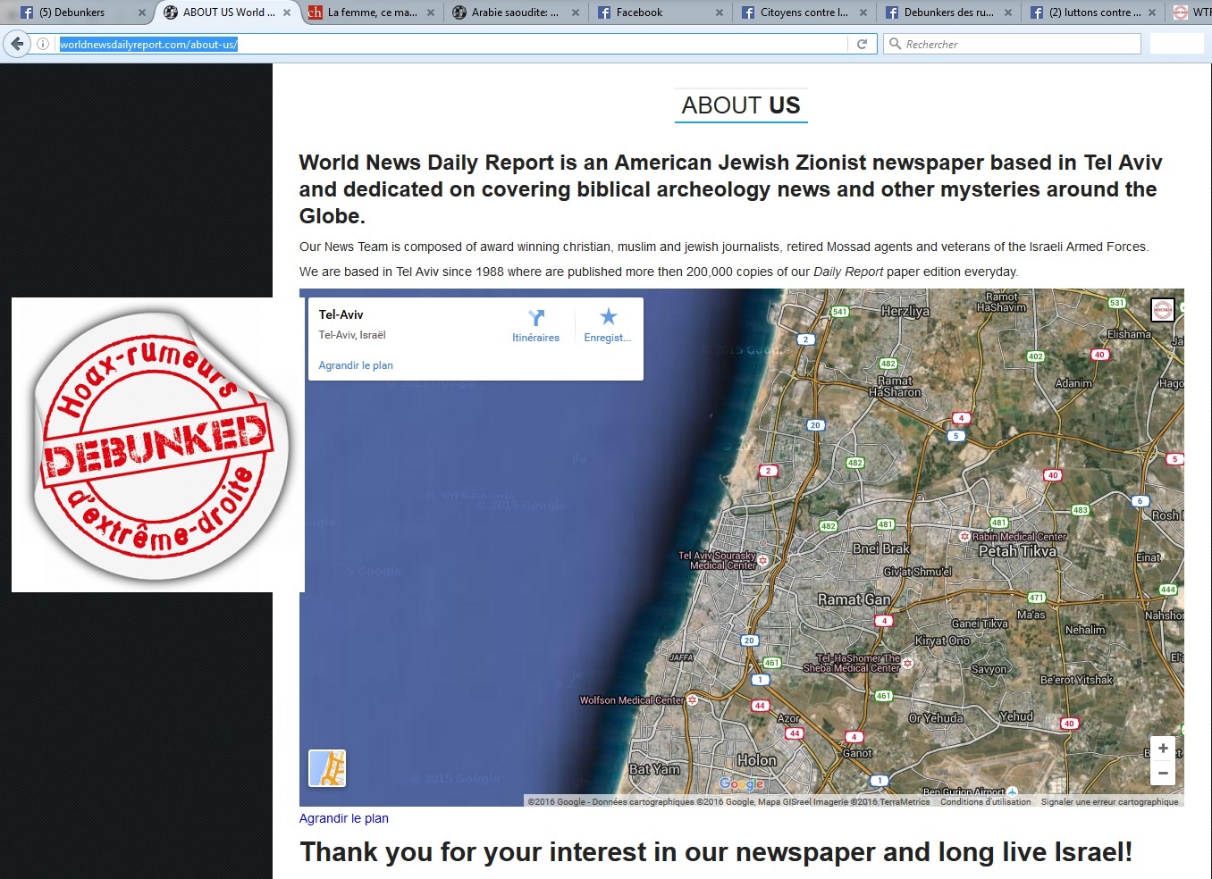
Task: Switch to the (2) luttons contre tab
Action: point(1092,13)
